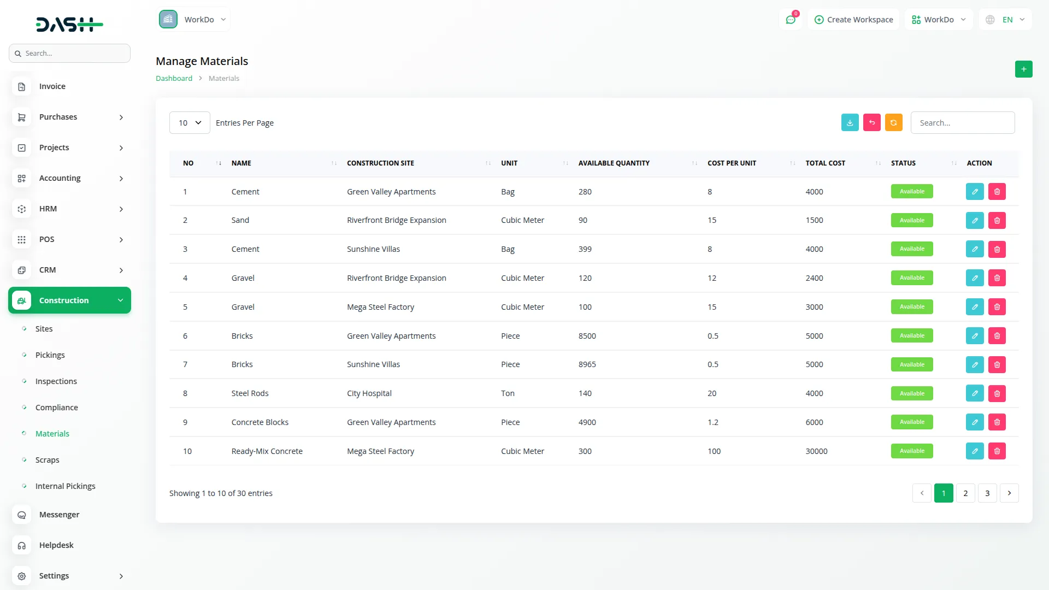Expand the Purchases menu
The width and height of the screenshot is (1049, 590).
(70, 117)
